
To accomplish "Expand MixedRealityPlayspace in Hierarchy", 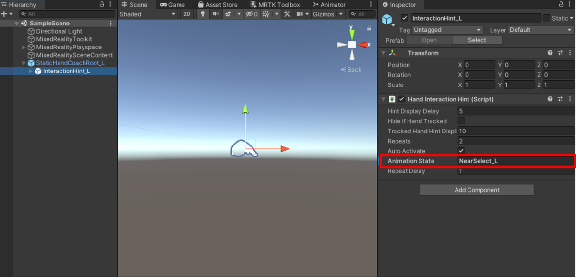I will (x=24, y=47).
